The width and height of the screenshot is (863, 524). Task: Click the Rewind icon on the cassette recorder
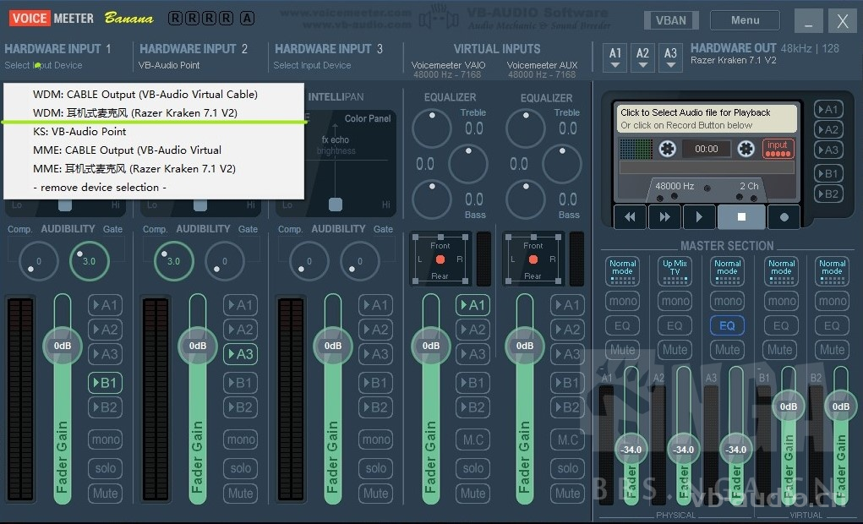click(x=629, y=216)
